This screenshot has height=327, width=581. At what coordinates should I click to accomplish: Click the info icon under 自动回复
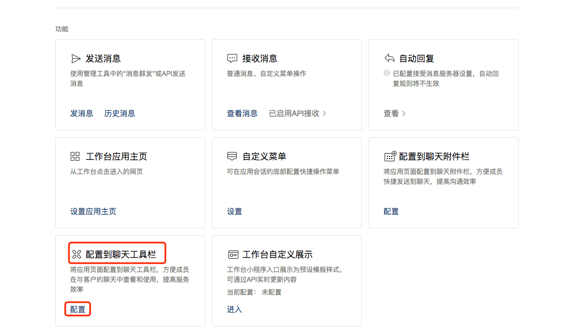386,73
